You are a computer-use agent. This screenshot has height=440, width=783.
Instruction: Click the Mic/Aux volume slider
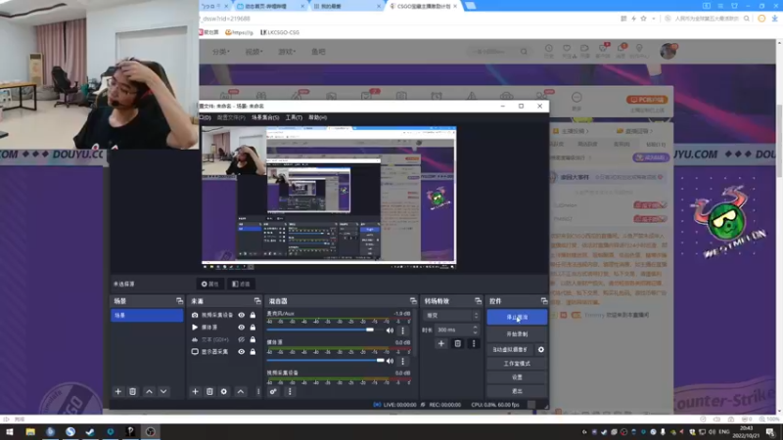click(324, 330)
